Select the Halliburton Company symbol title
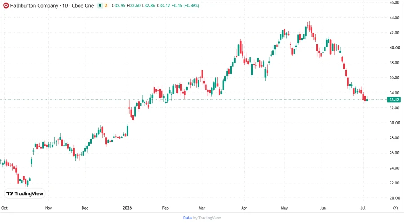404x223 pixels. tap(34, 6)
